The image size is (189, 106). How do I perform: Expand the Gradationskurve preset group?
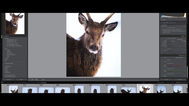[5, 66]
